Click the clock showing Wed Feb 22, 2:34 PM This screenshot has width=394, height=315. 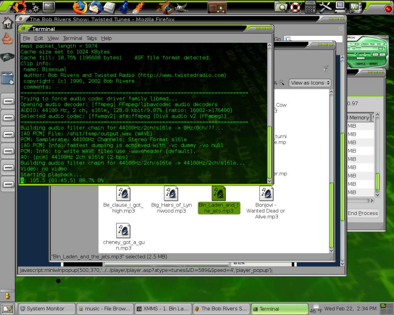(x=350, y=308)
